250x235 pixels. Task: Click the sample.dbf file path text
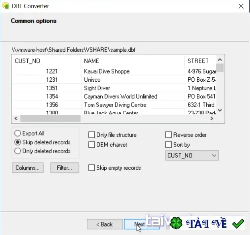pyautogui.click(x=73, y=50)
